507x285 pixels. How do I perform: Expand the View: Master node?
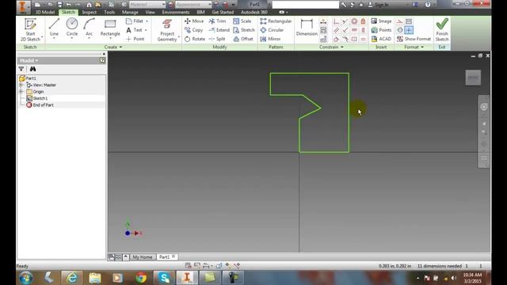pos(21,85)
